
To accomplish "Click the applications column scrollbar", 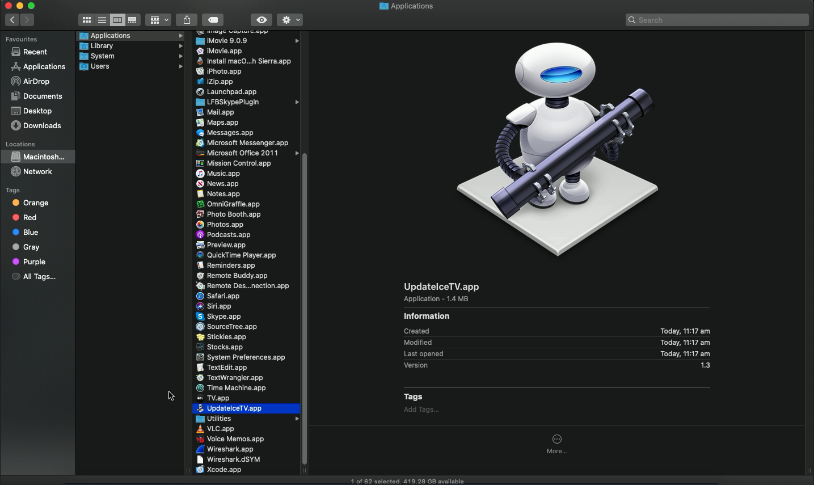I will click(305, 309).
